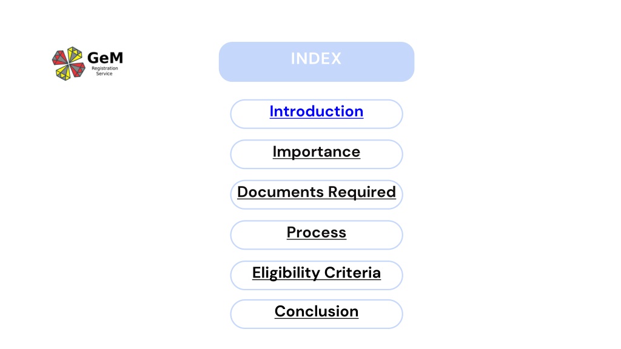Go to the Importance section link
621x349 pixels.
[317, 152]
